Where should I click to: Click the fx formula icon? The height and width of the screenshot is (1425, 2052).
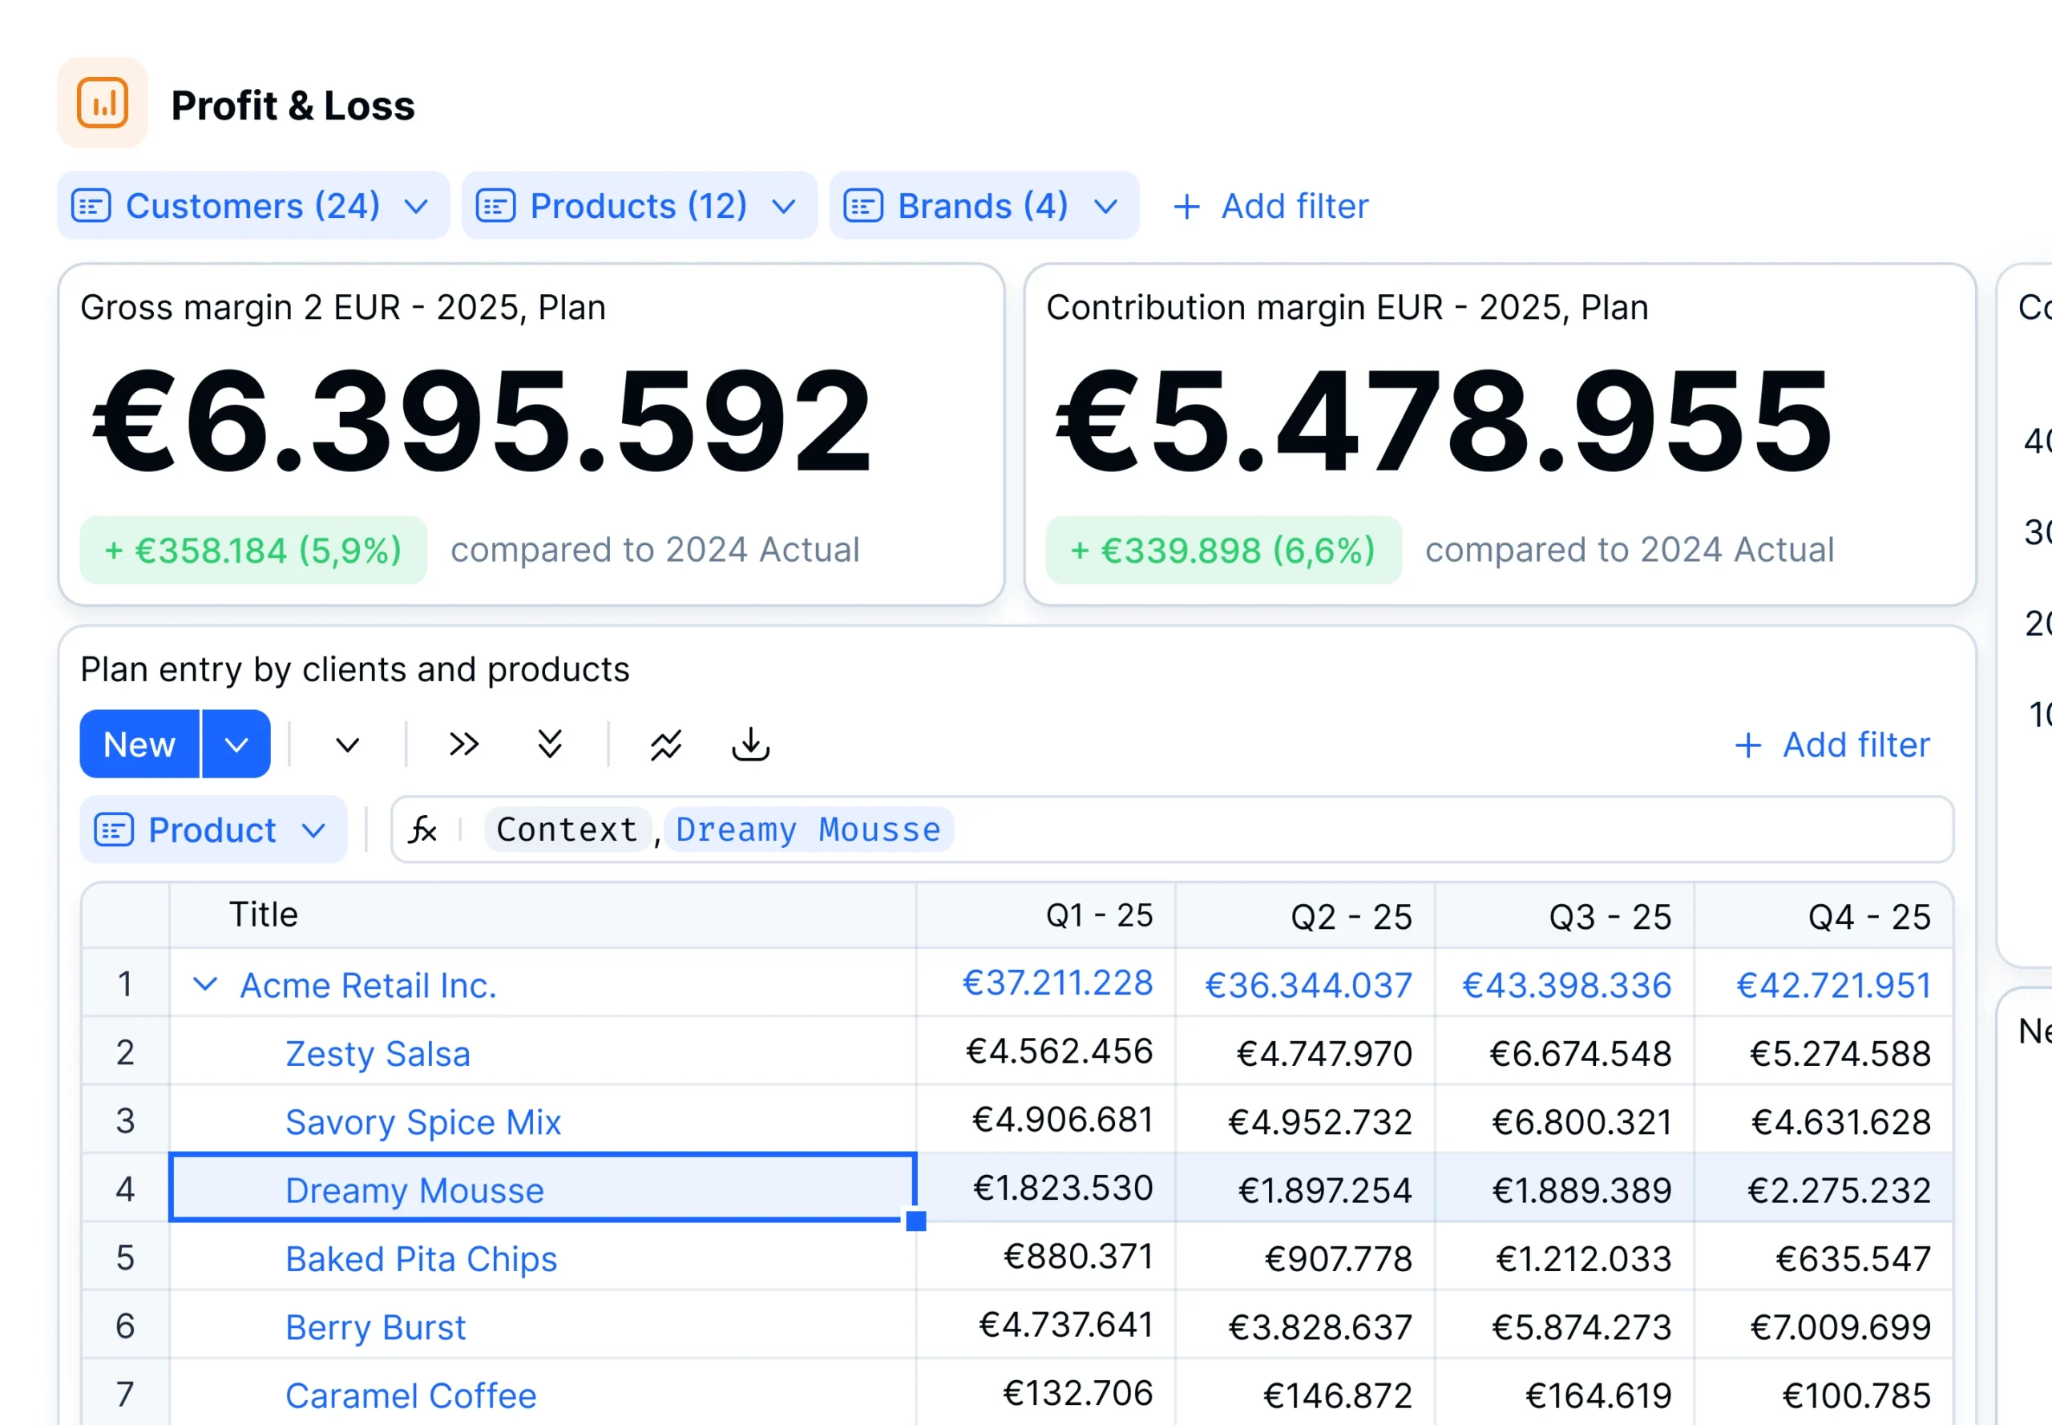(422, 830)
